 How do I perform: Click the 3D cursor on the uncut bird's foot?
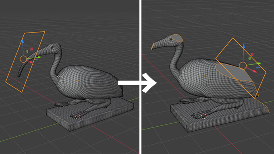tap(78, 117)
